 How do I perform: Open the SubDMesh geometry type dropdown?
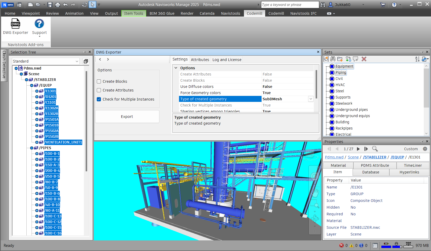[x=311, y=99]
